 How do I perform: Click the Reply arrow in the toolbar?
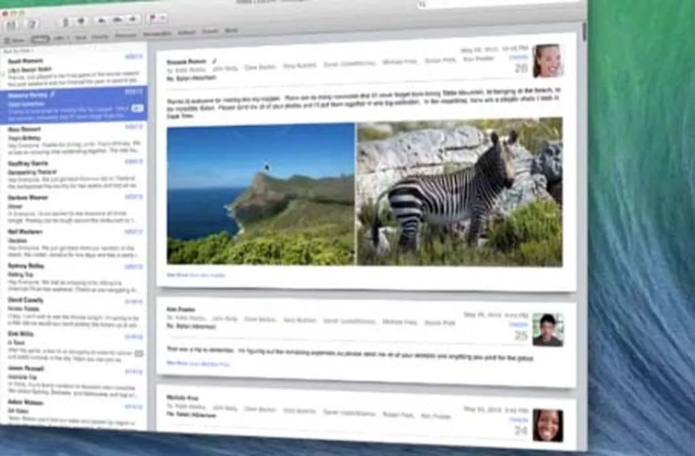[x=102, y=20]
